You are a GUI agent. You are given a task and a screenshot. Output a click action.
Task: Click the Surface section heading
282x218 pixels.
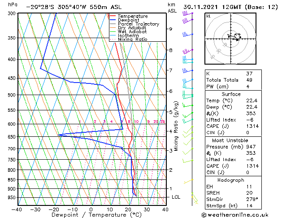231,94
